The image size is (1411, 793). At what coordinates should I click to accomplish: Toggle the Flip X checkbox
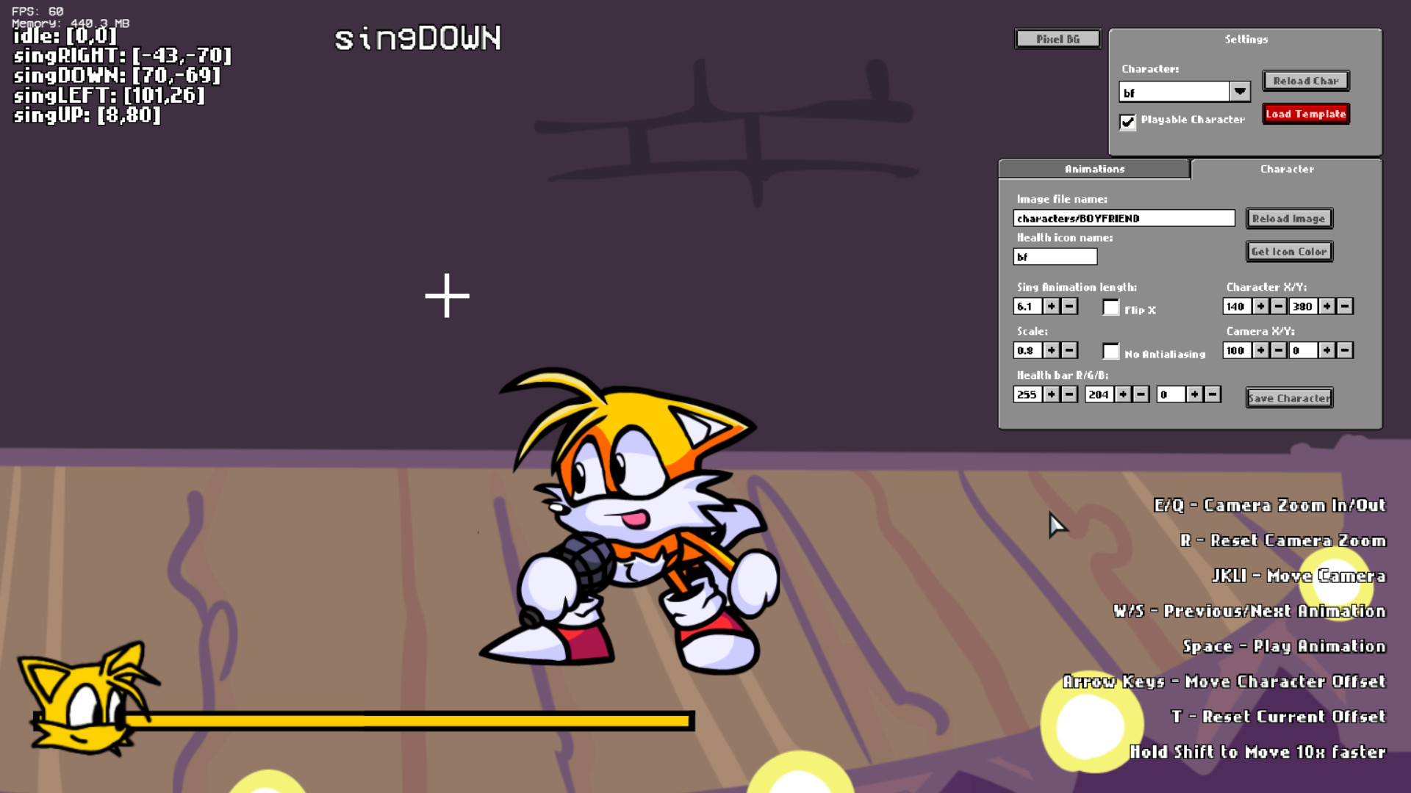pyautogui.click(x=1110, y=307)
